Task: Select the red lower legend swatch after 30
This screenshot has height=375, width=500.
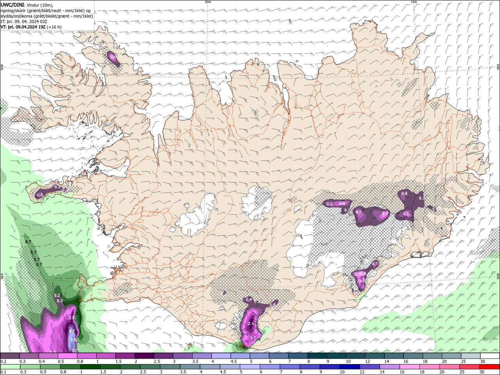Action: pos(490,367)
